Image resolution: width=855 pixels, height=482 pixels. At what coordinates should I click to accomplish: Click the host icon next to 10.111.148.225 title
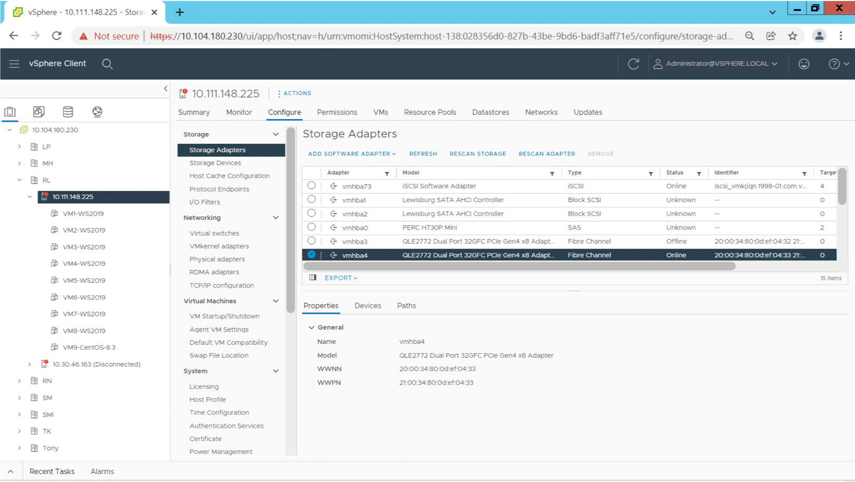[183, 94]
